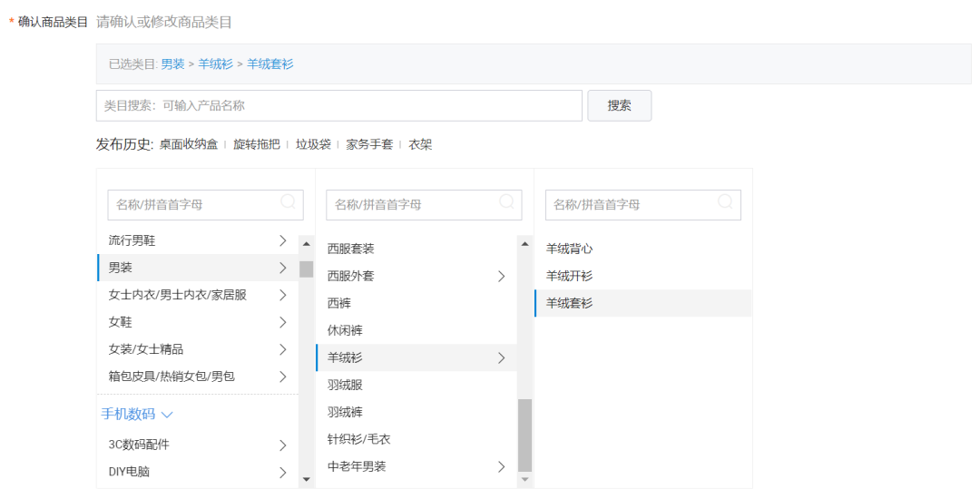
Task: Click second column scrollbar up arrow
Action: (x=525, y=243)
